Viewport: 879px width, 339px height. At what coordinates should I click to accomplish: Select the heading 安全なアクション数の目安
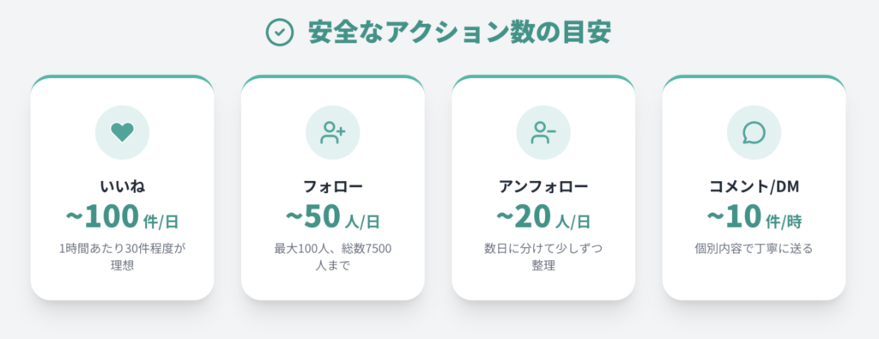coord(459,33)
